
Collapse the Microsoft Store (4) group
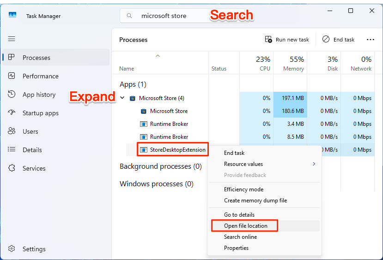click(122, 98)
